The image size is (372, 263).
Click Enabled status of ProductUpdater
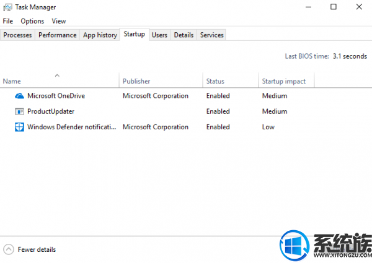click(x=218, y=111)
